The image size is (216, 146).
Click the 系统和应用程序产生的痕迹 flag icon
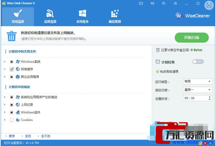[x=18, y=97]
